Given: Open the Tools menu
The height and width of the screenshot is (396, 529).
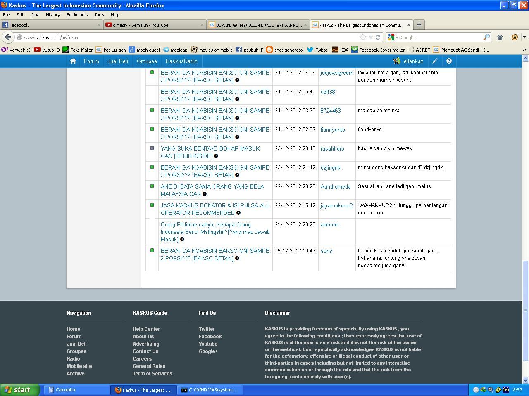Looking at the screenshot, I should [x=99, y=15].
